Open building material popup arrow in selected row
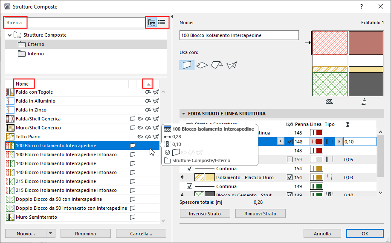 tap(281, 141)
